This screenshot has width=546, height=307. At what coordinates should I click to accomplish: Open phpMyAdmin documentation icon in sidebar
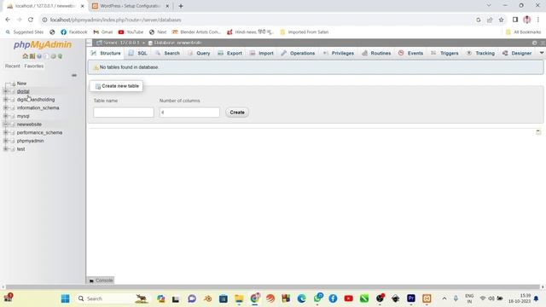click(x=39, y=56)
